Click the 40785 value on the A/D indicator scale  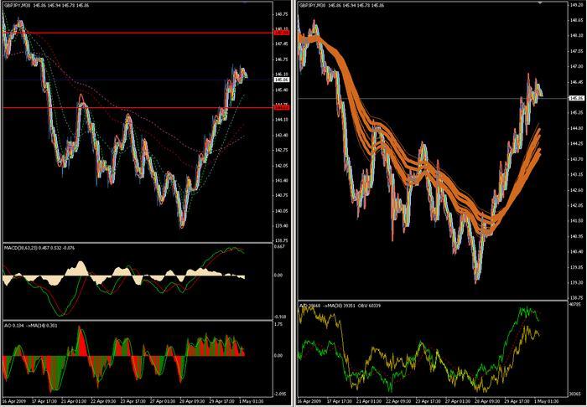575,305
